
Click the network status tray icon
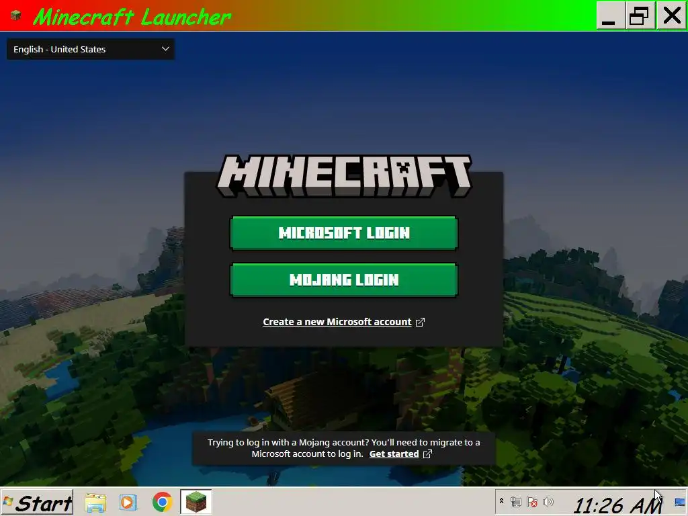coord(516,502)
